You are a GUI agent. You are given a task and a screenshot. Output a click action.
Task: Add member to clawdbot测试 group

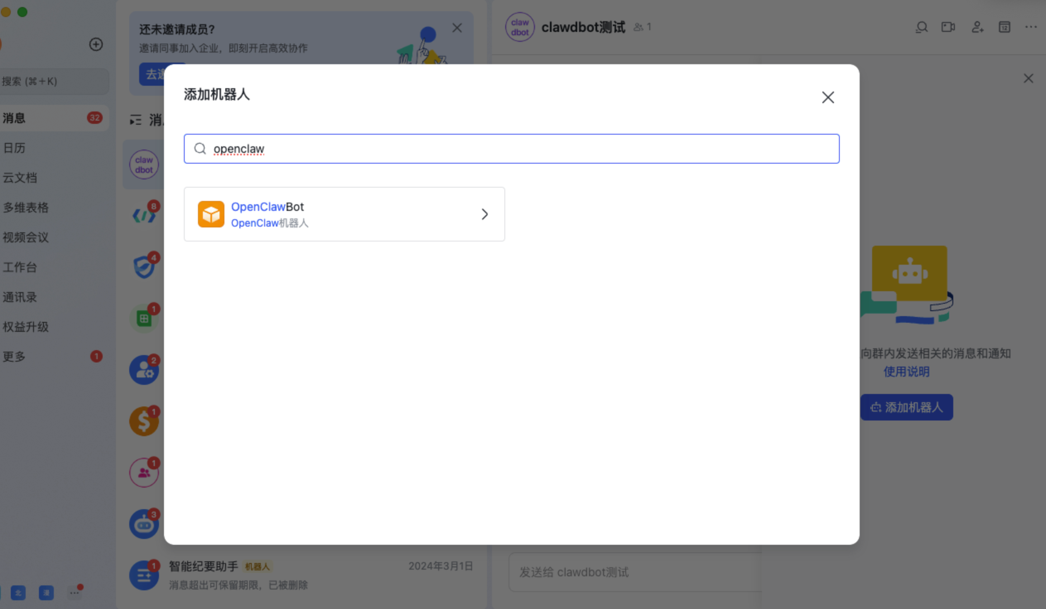pos(978,27)
